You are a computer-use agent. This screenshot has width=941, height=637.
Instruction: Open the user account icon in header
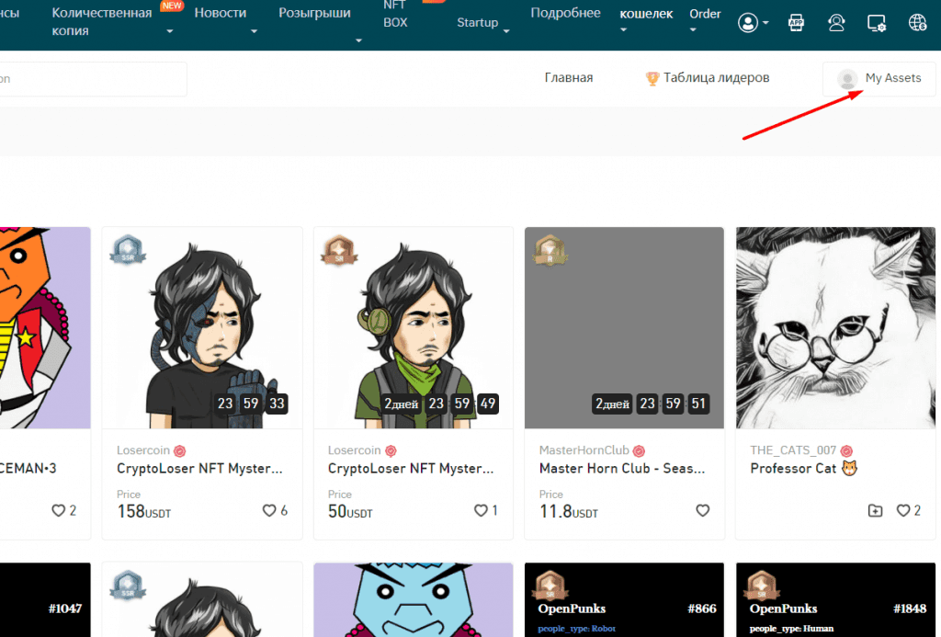coord(748,23)
